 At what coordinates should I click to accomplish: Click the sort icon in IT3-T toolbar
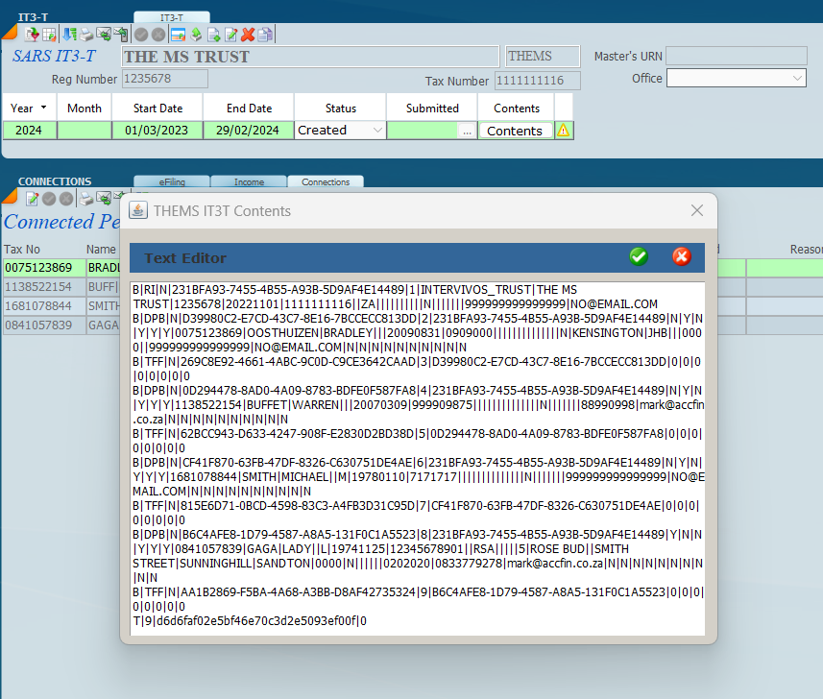click(x=69, y=35)
